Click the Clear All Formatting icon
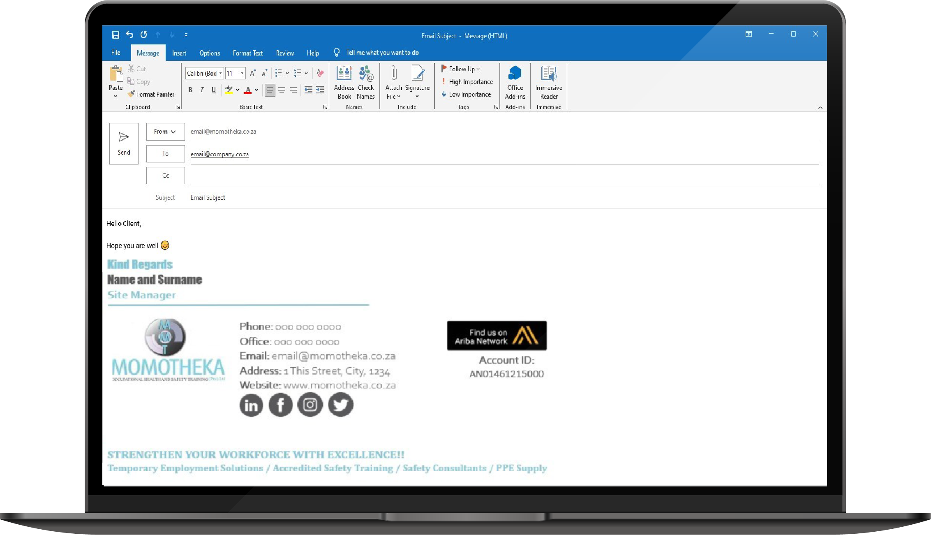The width and height of the screenshot is (931, 535). click(x=320, y=74)
